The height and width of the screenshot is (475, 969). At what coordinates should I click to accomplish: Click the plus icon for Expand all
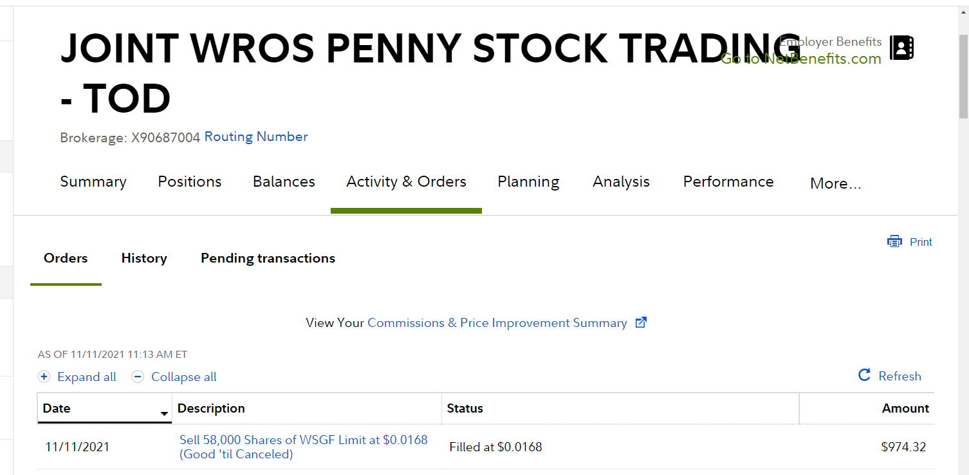pyautogui.click(x=44, y=377)
